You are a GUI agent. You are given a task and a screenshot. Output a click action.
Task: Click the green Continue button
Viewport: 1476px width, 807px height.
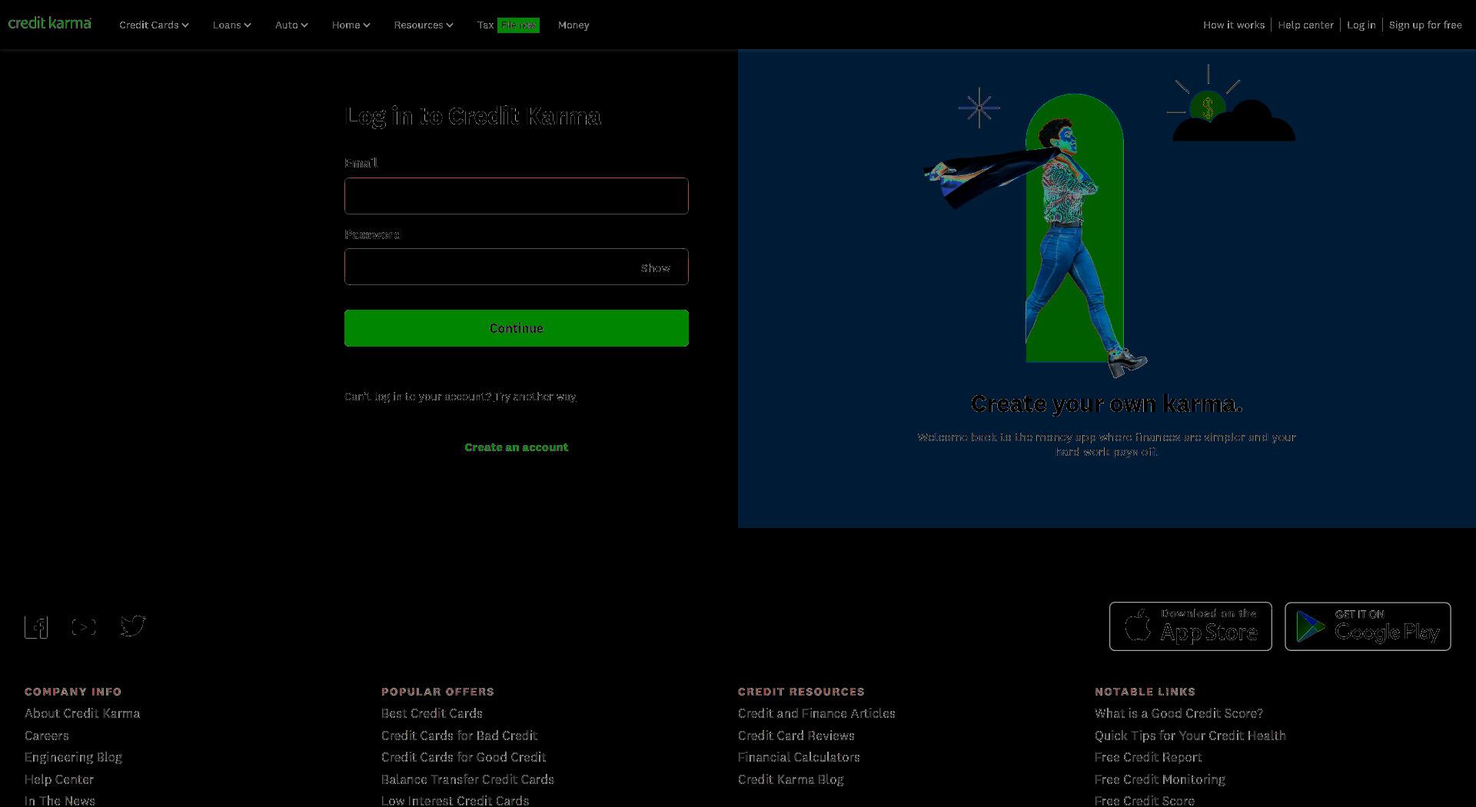point(517,328)
